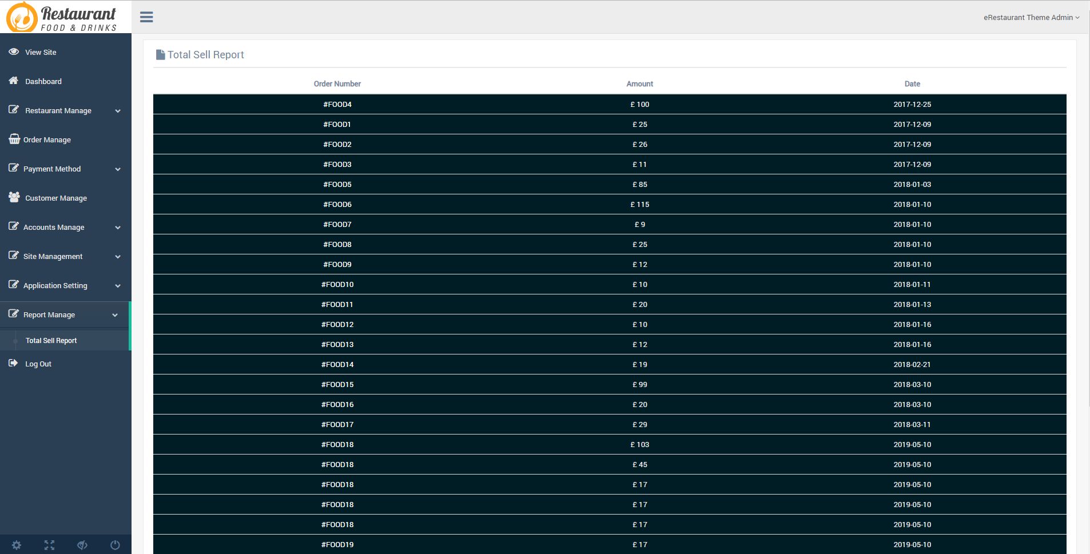Select order number #FOOD19

pyautogui.click(x=337, y=544)
